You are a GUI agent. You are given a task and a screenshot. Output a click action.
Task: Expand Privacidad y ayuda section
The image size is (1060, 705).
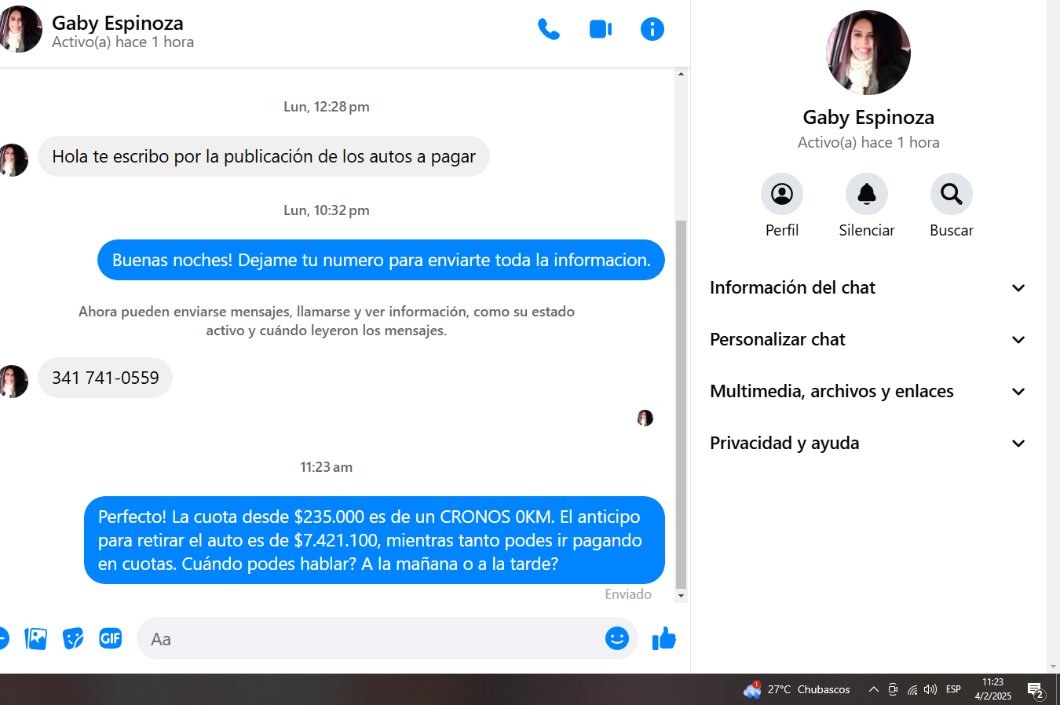867,444
